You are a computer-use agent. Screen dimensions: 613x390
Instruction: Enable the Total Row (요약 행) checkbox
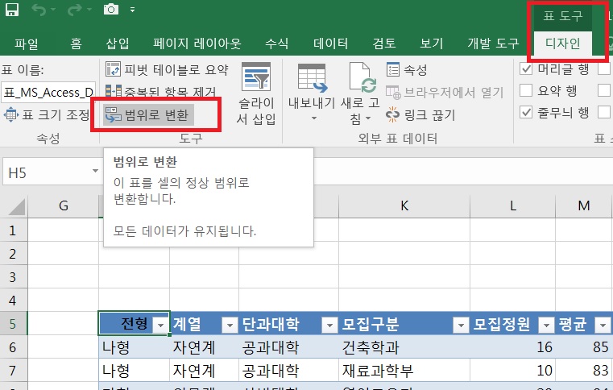(x=527, y=90)
